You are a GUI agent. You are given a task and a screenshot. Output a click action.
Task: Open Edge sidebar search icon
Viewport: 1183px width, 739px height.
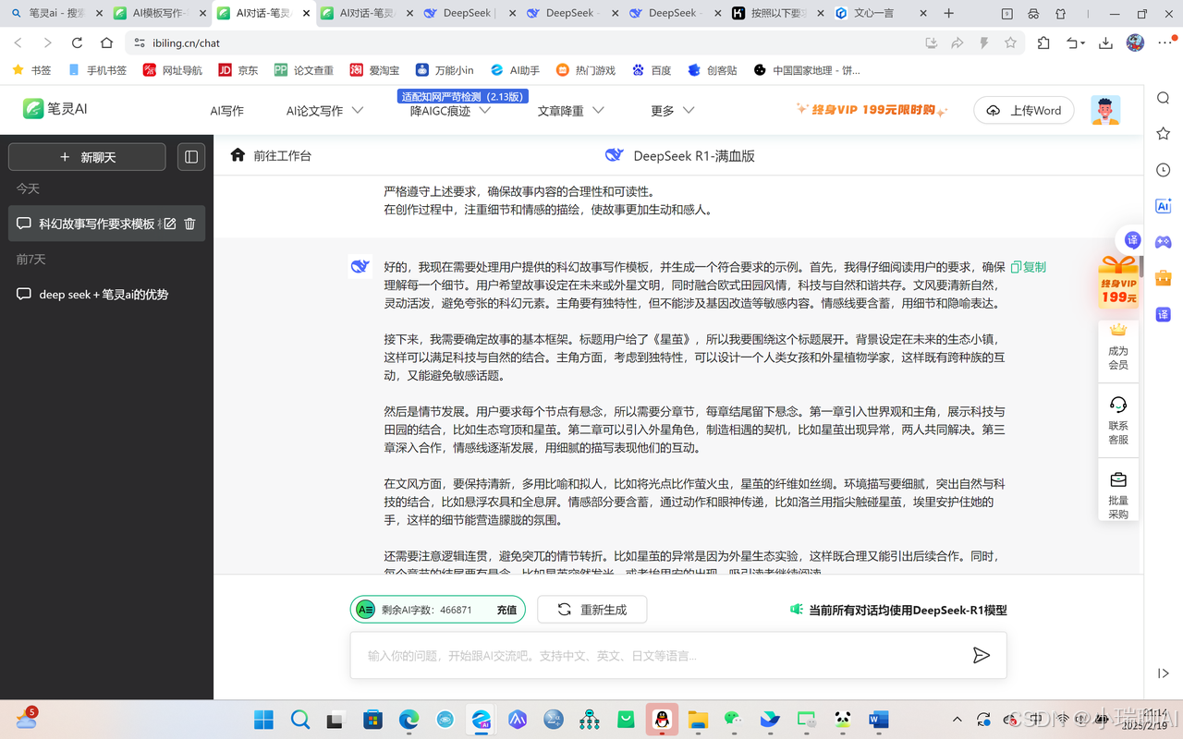coord(1164,99)
